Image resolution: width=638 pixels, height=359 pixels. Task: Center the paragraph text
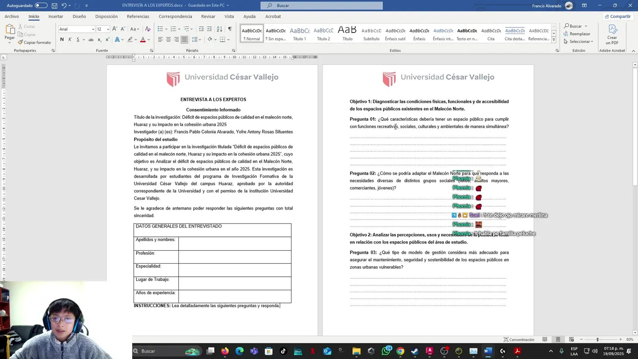point(168,39)
